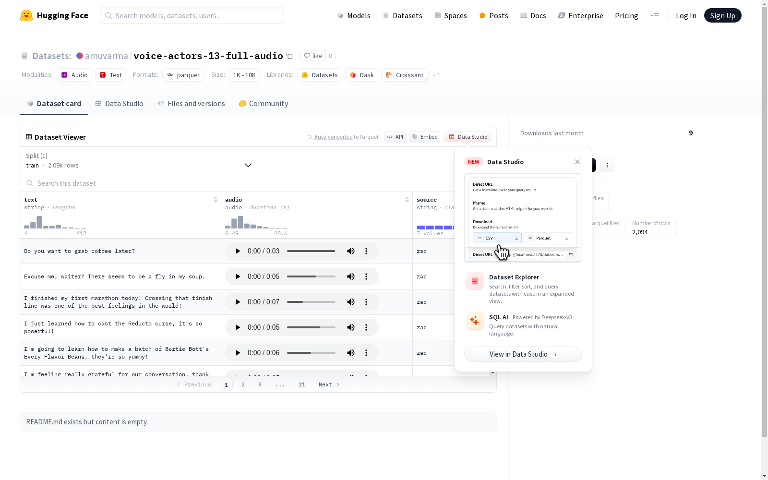Switch to the Data Studio tab

pos(119,104)
